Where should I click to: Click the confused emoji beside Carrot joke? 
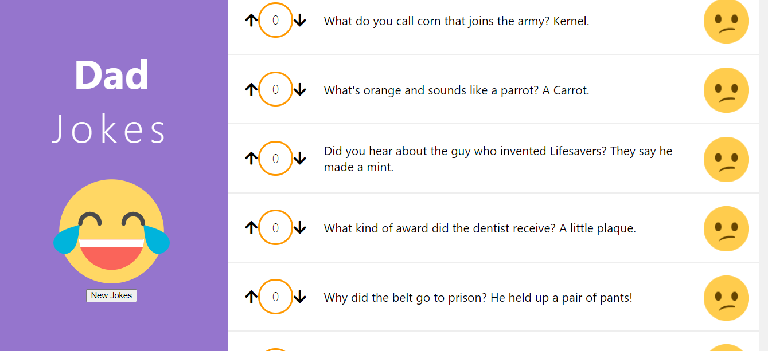click(726, 90)
